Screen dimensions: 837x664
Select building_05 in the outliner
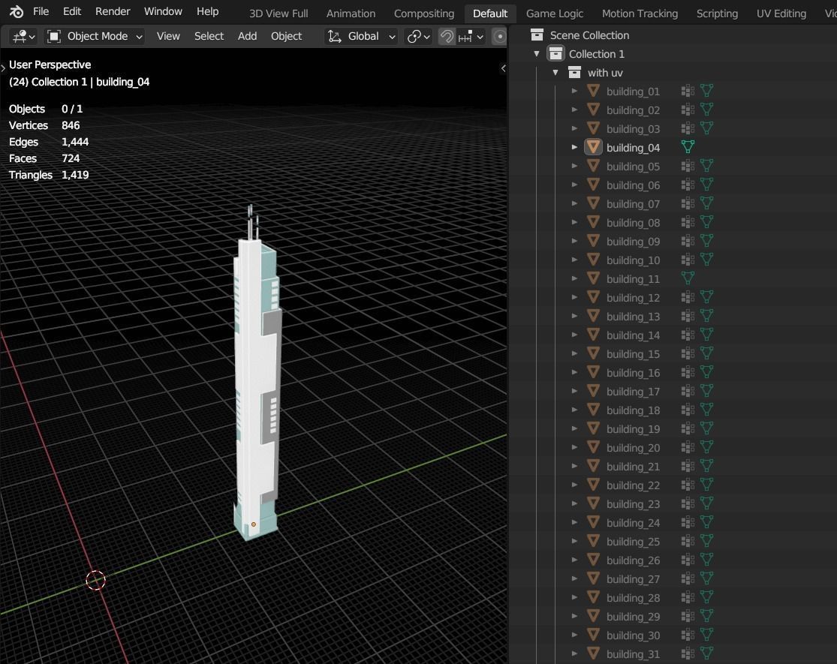[x=633, y=167]
